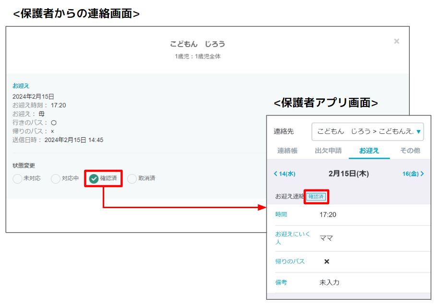
Task: Click the 確認済 status badge in app
Action: click(x=316, y=197)
